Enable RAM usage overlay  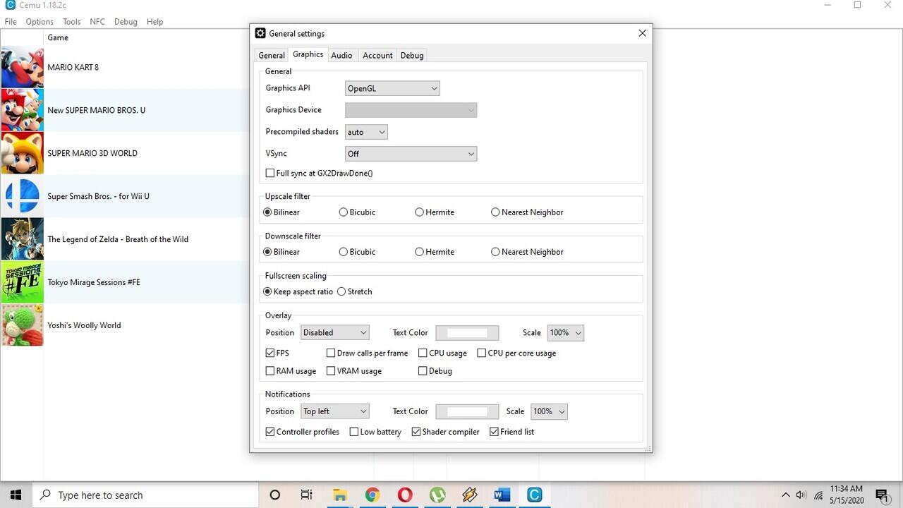[x=291, y=370]
